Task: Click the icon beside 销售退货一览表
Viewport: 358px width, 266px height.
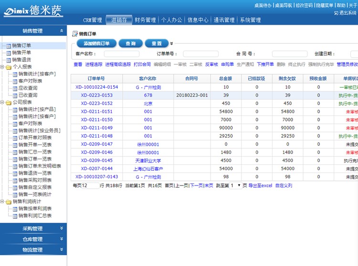Action: click(15, 173)
